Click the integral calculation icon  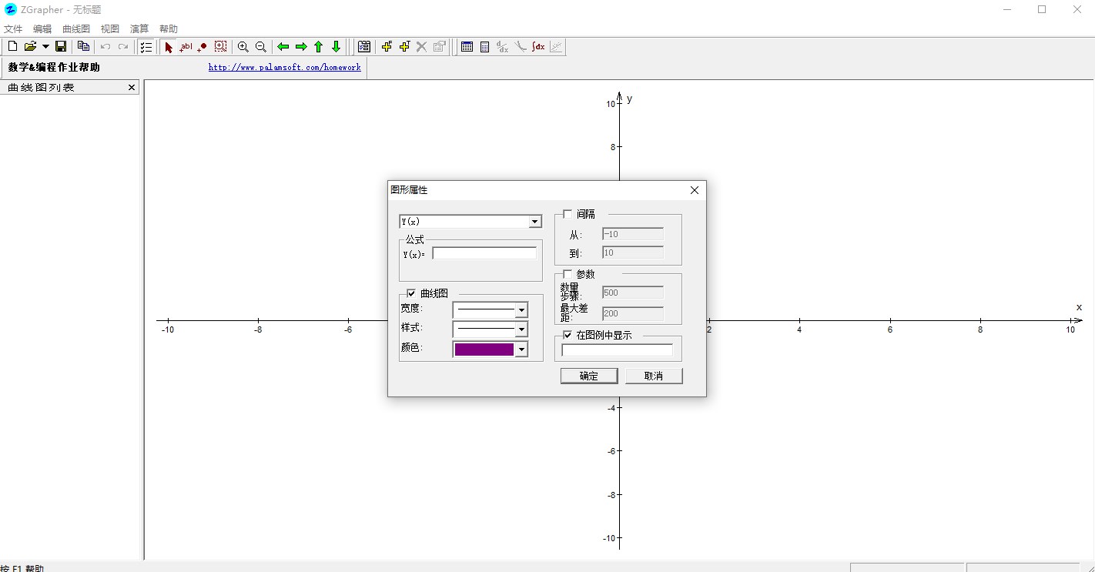point(538,47)
